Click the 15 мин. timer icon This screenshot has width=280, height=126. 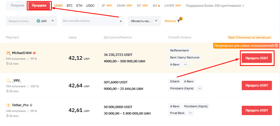[x=7, y=64]
